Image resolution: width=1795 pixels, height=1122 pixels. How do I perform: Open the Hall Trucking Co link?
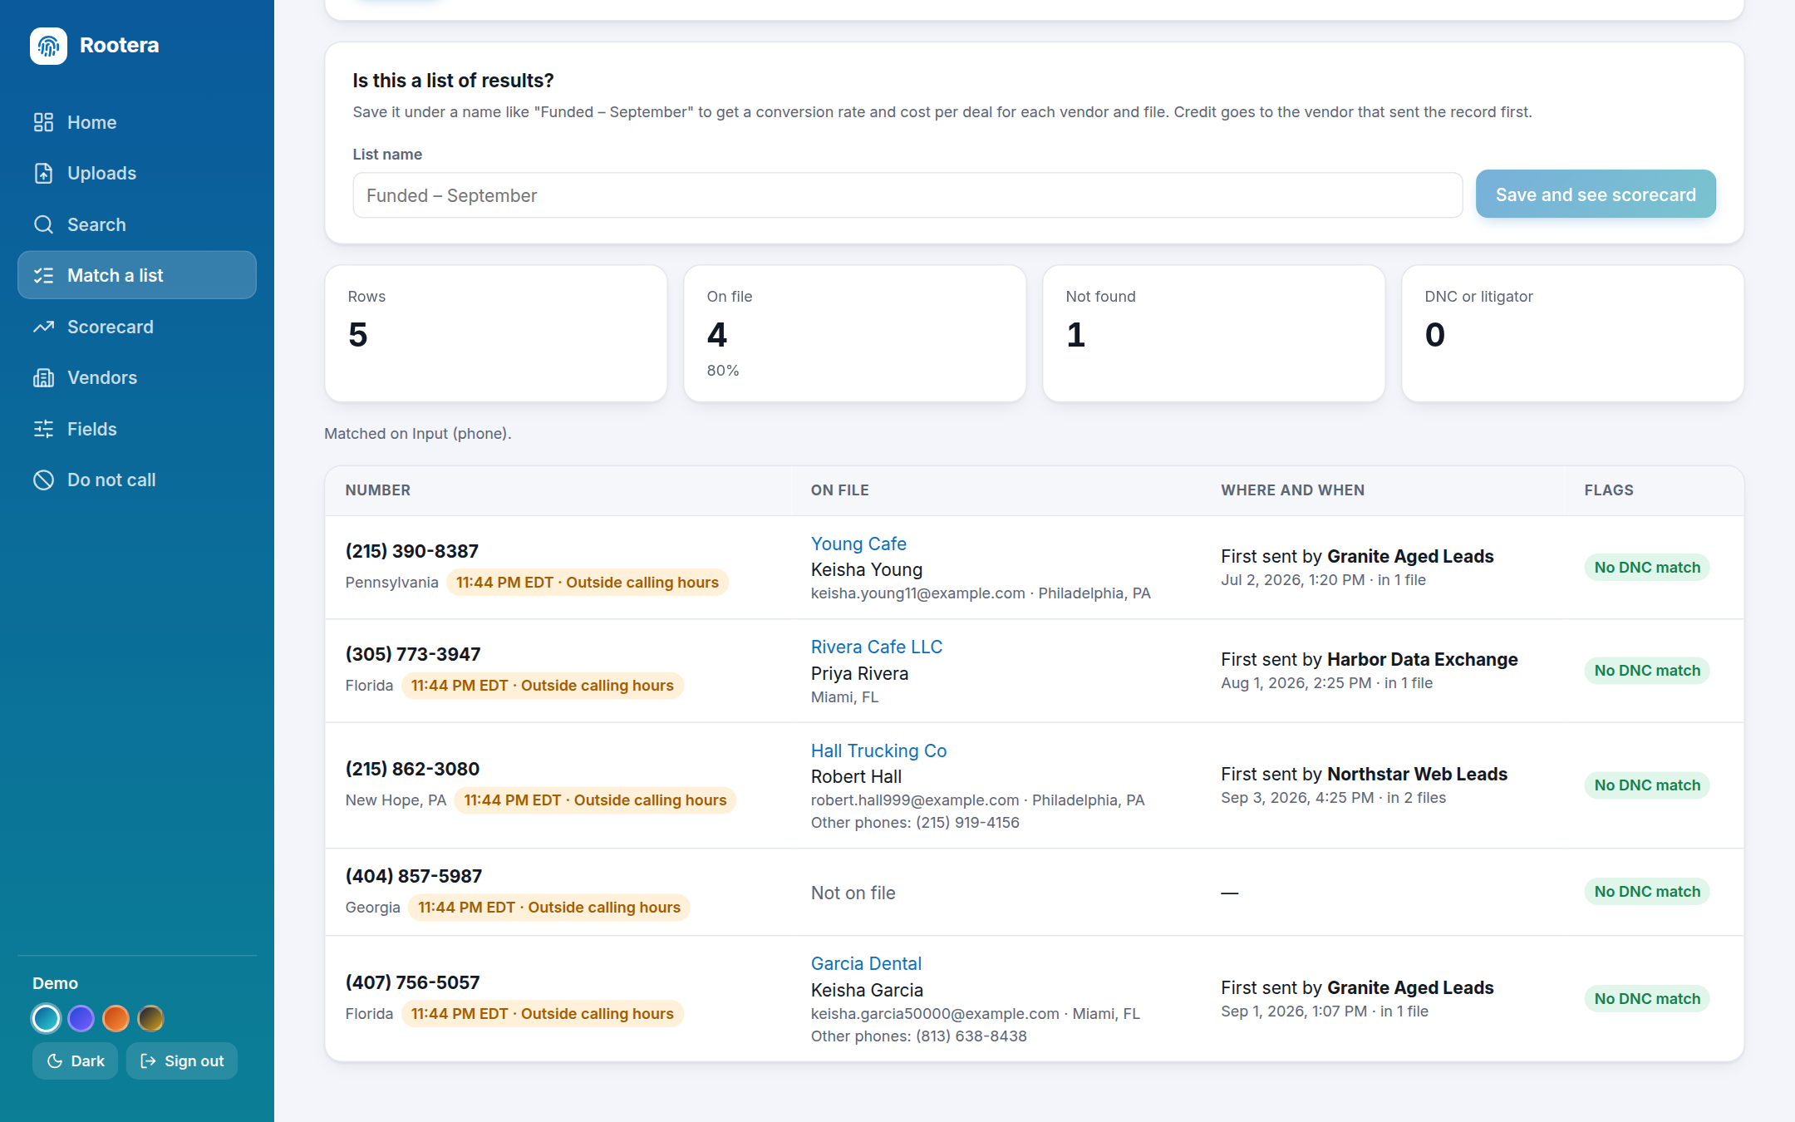click(878, 750)
